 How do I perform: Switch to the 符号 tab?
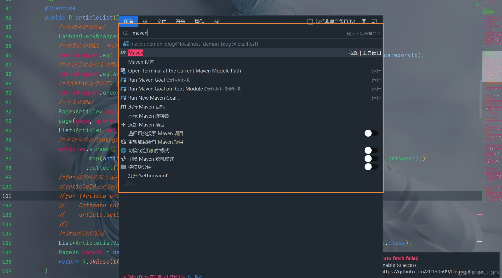(180, 21)
